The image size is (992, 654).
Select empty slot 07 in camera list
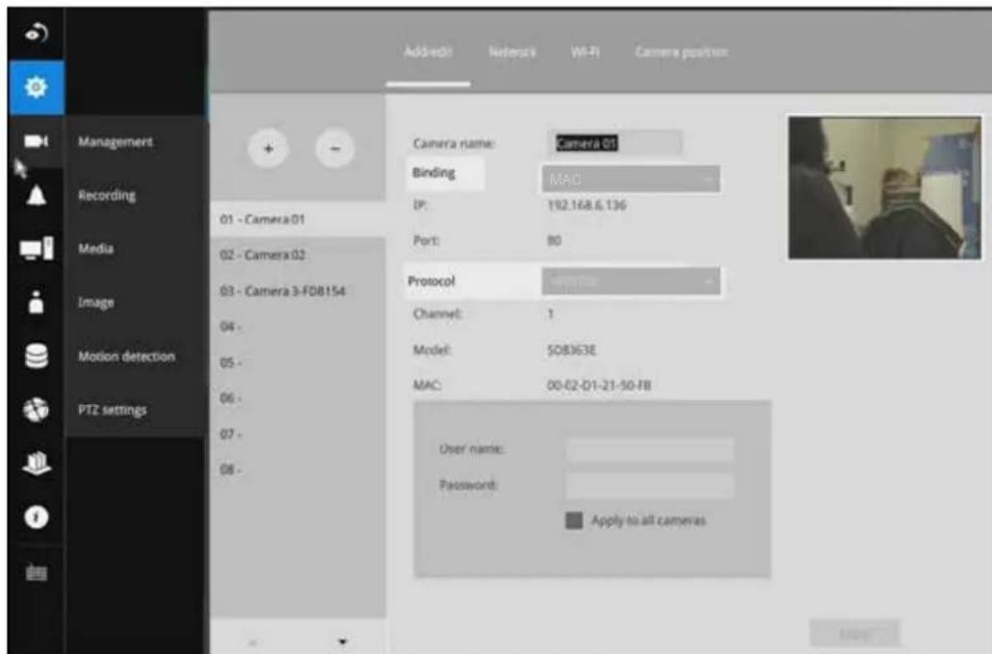tap(298, 434)
